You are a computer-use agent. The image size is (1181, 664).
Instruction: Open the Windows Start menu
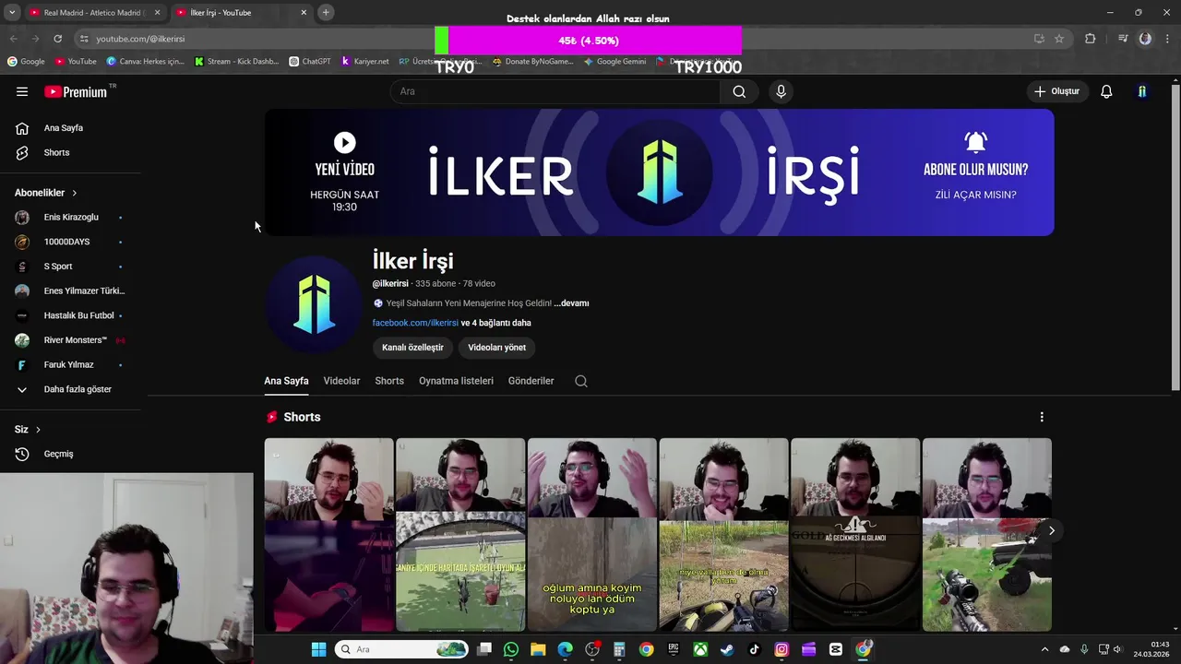[x=318, y=649]
